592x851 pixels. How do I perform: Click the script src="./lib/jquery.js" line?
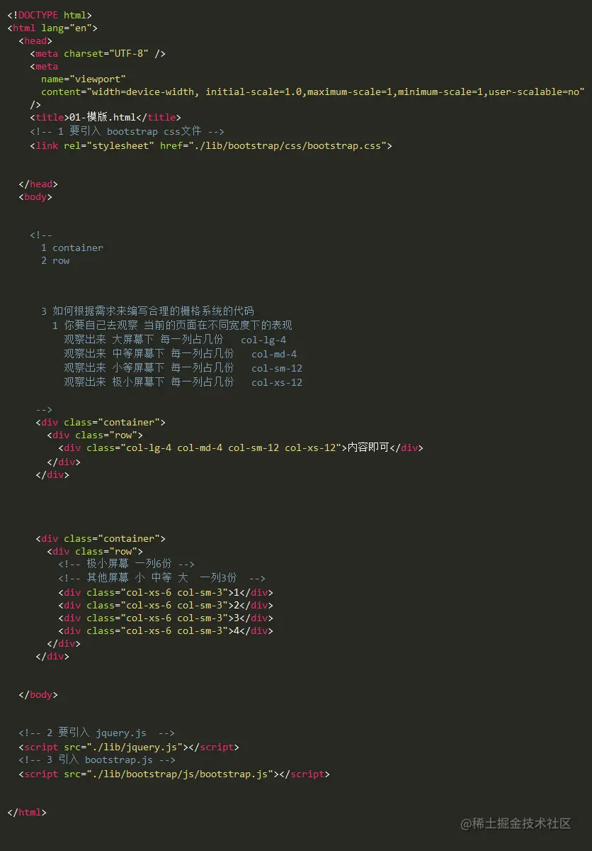pyautogui.click(x=129, y=747)
